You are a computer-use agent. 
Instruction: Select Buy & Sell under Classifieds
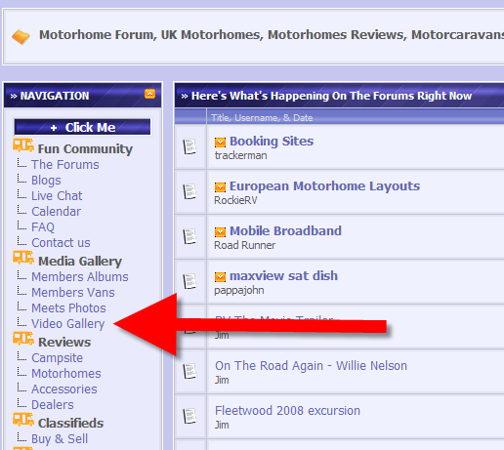[x=60, y=439]
